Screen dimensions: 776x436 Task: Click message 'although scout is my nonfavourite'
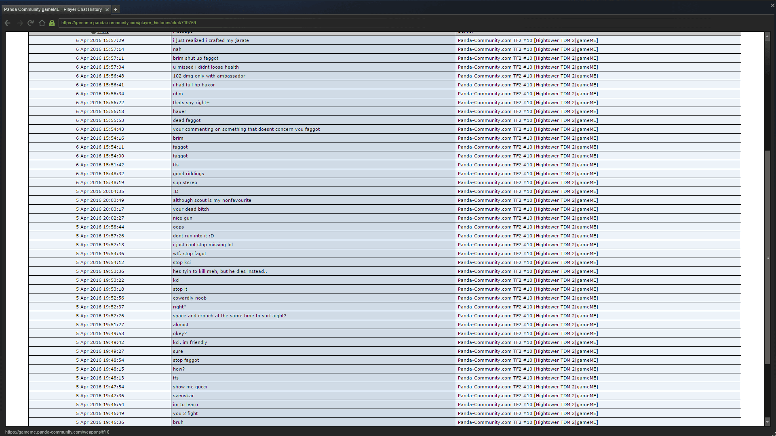[212, 200]
